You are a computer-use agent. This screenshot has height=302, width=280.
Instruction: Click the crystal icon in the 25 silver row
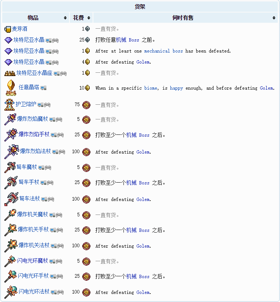[x=8, y=40]
